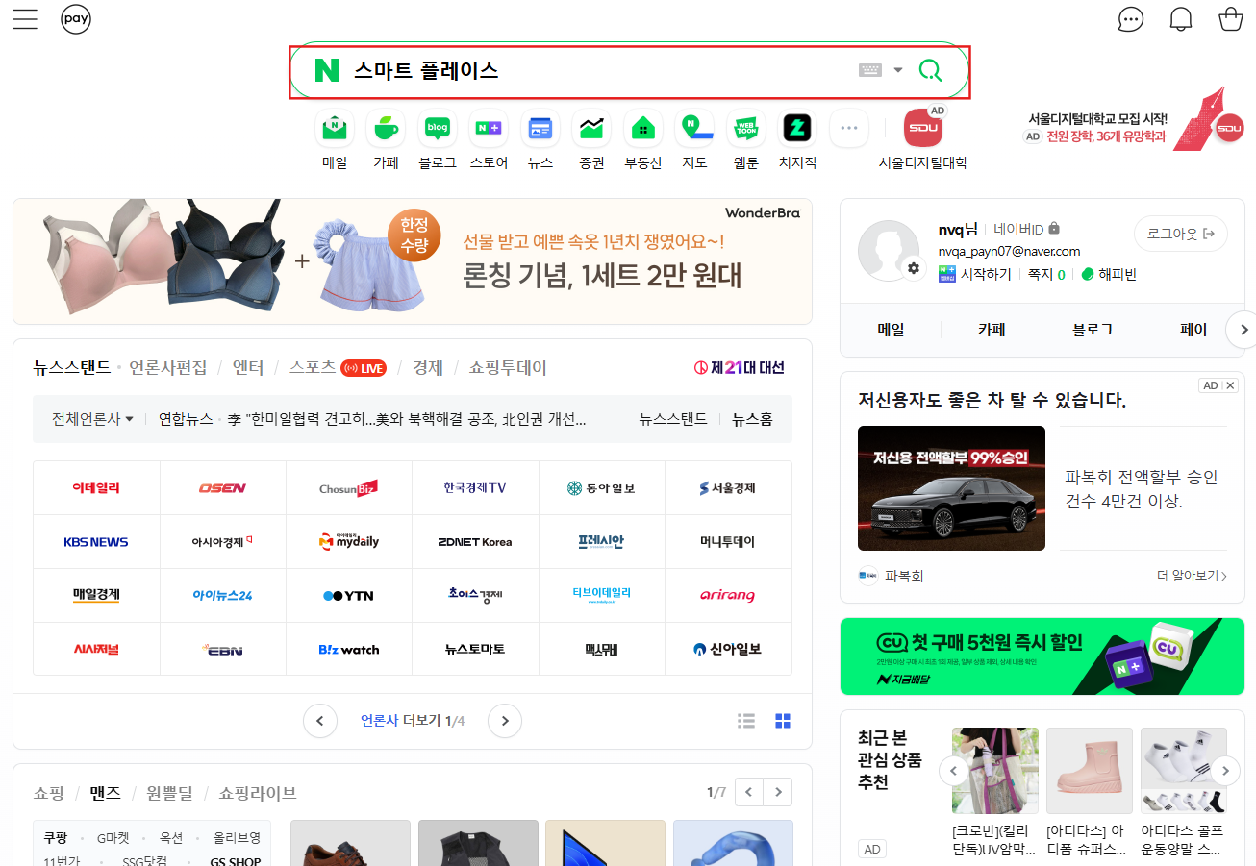1256x866 pixels.
Task: Go to next shopping page arrow
Action: pos(778,793)
